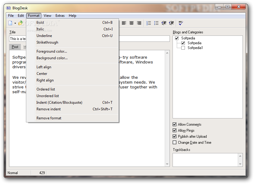Toggle the top-level Softpedia blog checkbox
Screen dimensions: 254x184
click(177, 38)
